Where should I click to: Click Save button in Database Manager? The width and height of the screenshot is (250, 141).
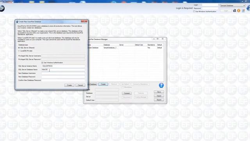tap(159, 92)
